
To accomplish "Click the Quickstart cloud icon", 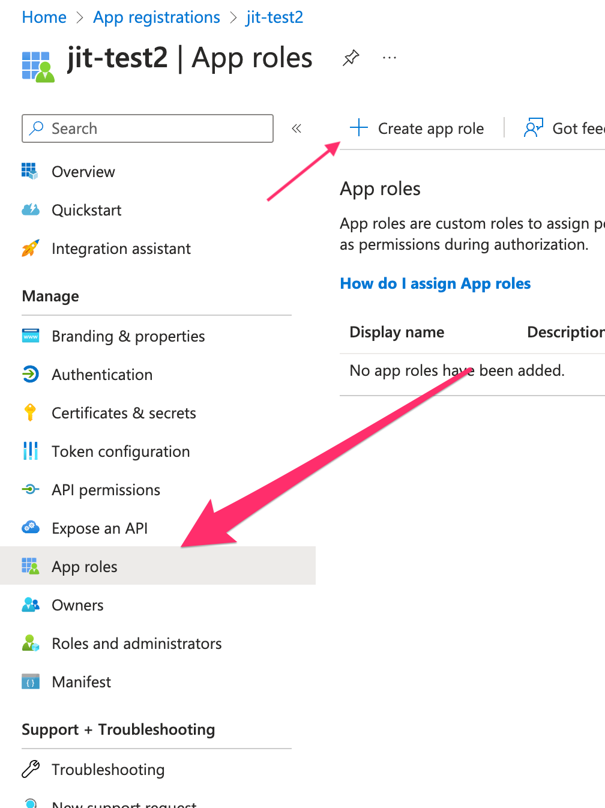I will pos(30,210).
